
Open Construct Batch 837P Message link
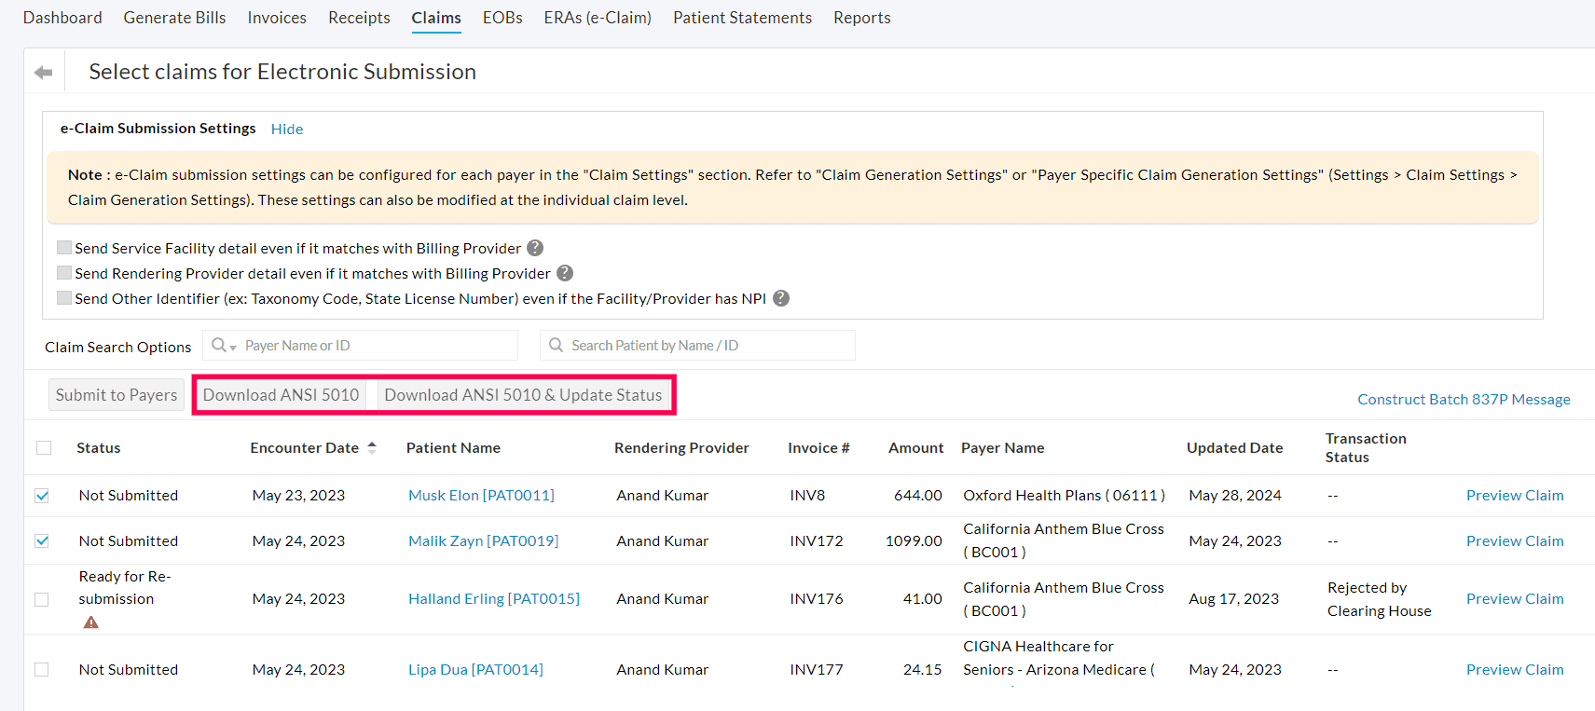pos(1464,399)
